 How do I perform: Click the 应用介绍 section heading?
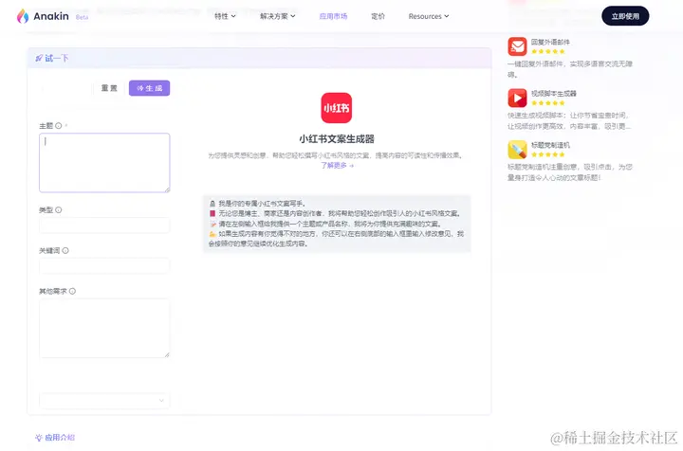[x=60, y=438]
